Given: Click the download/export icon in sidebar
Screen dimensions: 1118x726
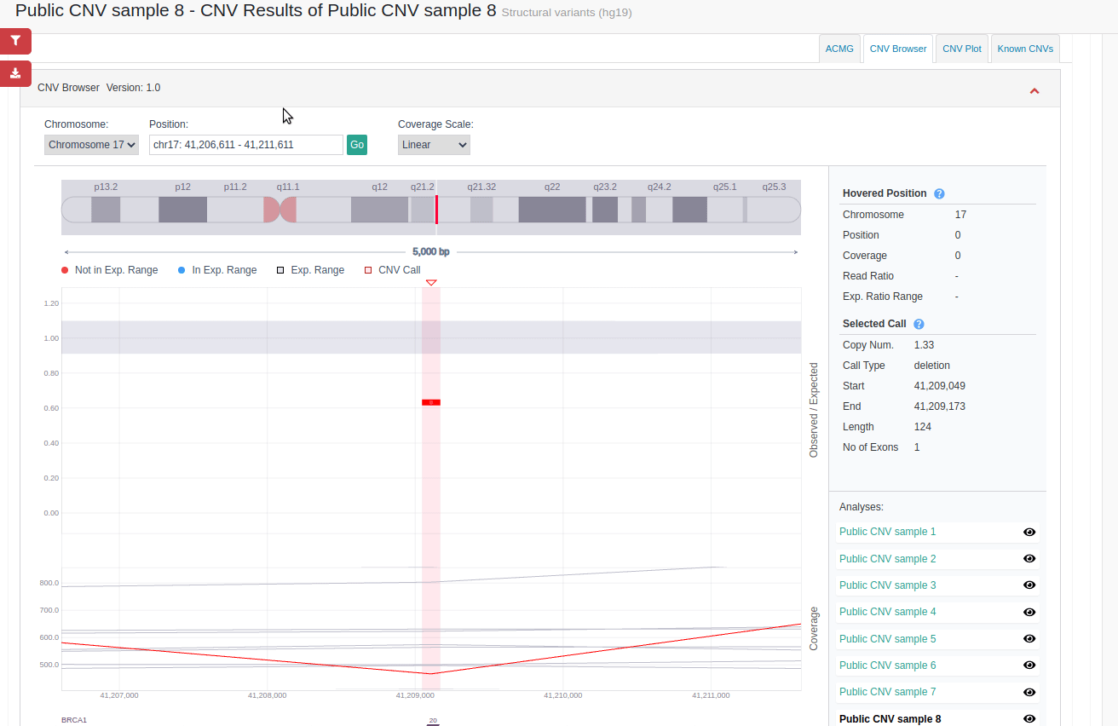Looking at the screenshot, I should coord(15,73).
